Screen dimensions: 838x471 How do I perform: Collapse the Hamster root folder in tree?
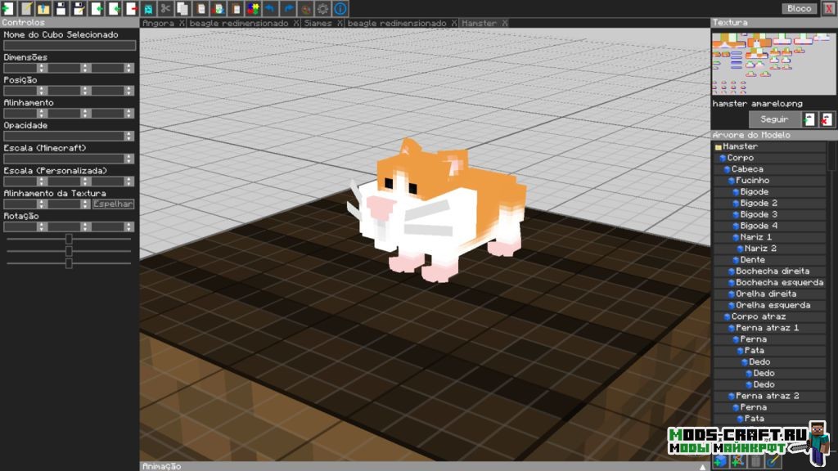click(718, 147)
